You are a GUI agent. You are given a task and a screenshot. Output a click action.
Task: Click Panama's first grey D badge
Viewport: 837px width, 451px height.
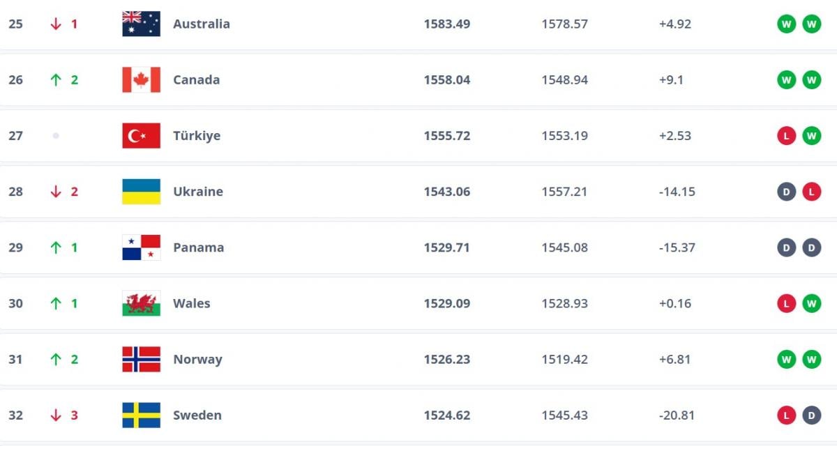pos(786,247)
